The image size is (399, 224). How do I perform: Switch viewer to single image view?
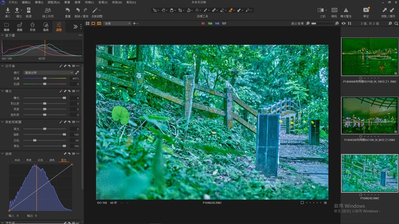(93, 23)
